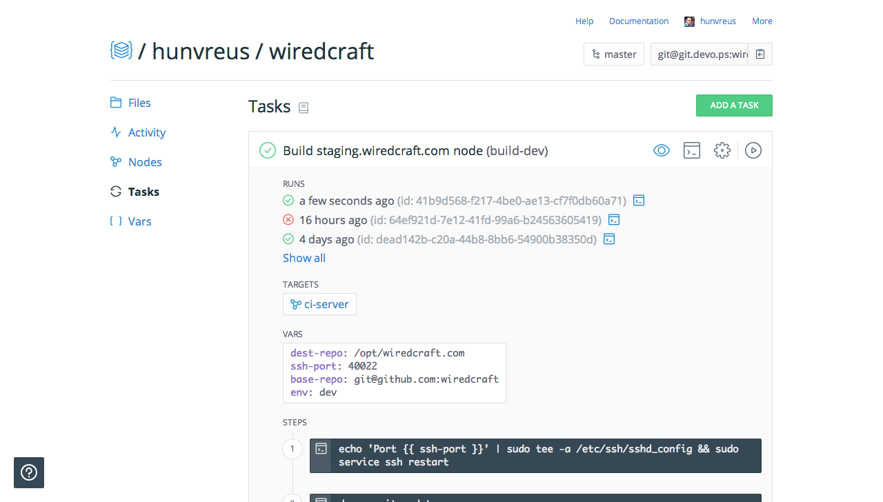The image size is (883, 502).
Task: Click the hunvreus user avatar
Action: point(689,21)
